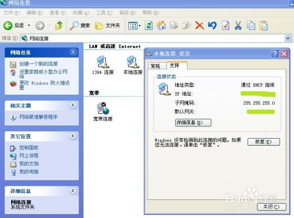
Task: Collapse the 网络任务 panel
Action: point(73,52)
